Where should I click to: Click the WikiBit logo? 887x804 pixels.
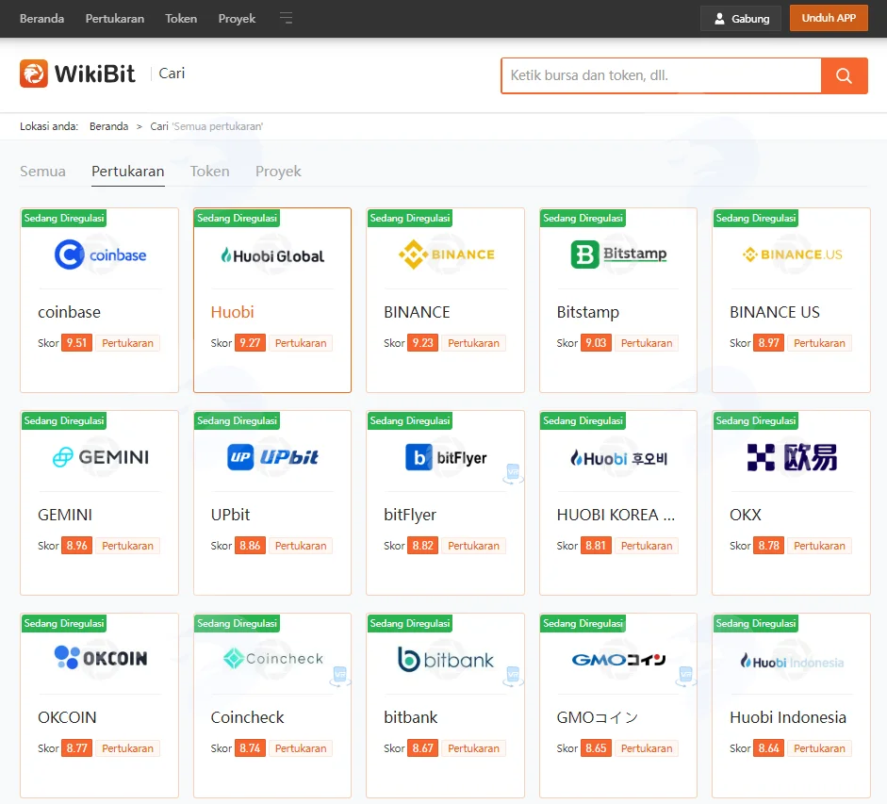click(77, 74)
